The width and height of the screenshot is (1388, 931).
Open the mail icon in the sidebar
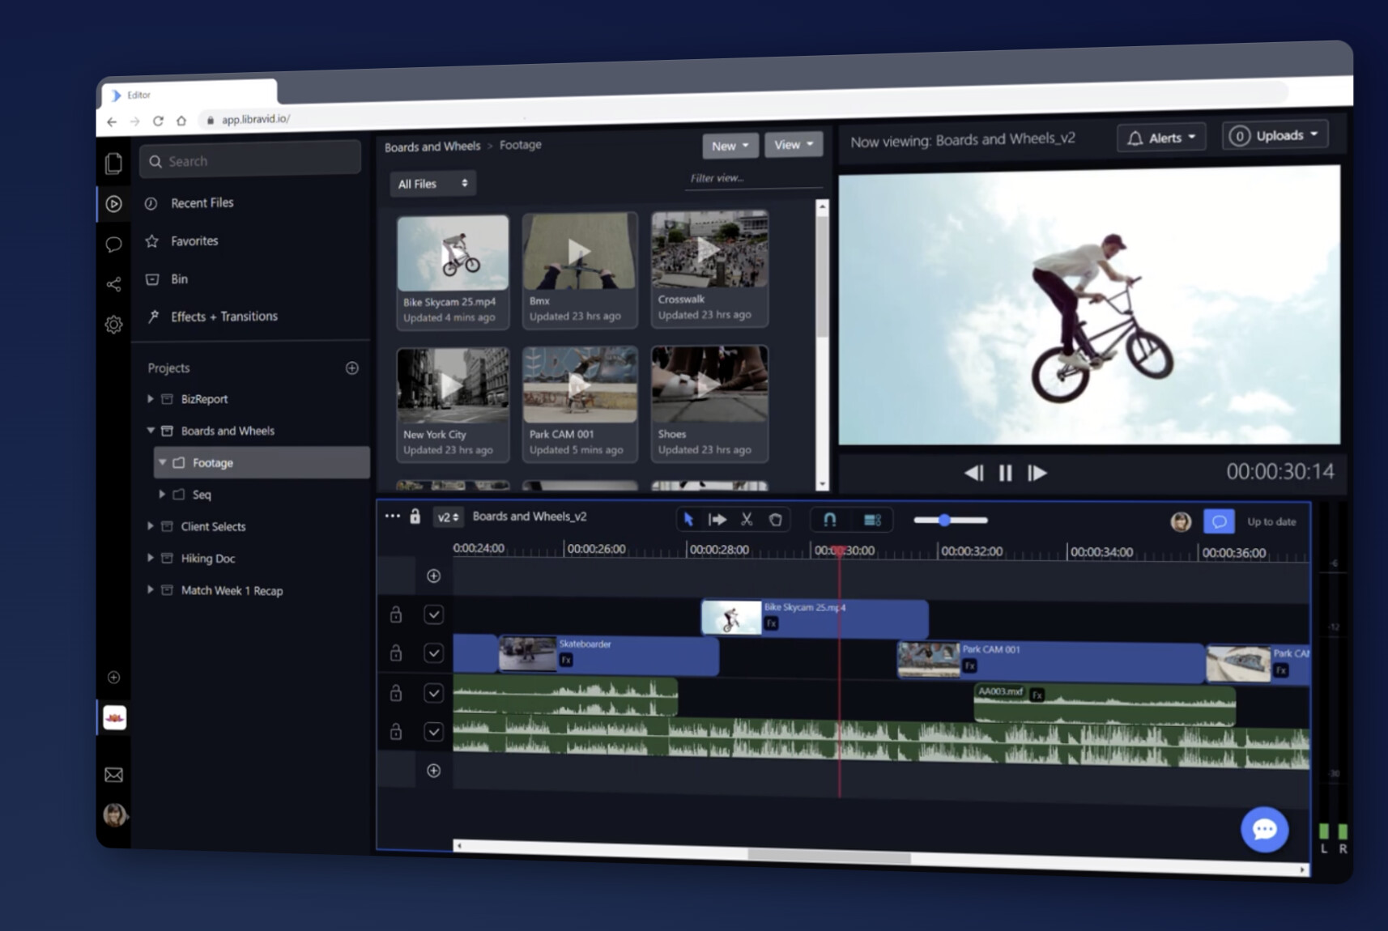(113, 775)
